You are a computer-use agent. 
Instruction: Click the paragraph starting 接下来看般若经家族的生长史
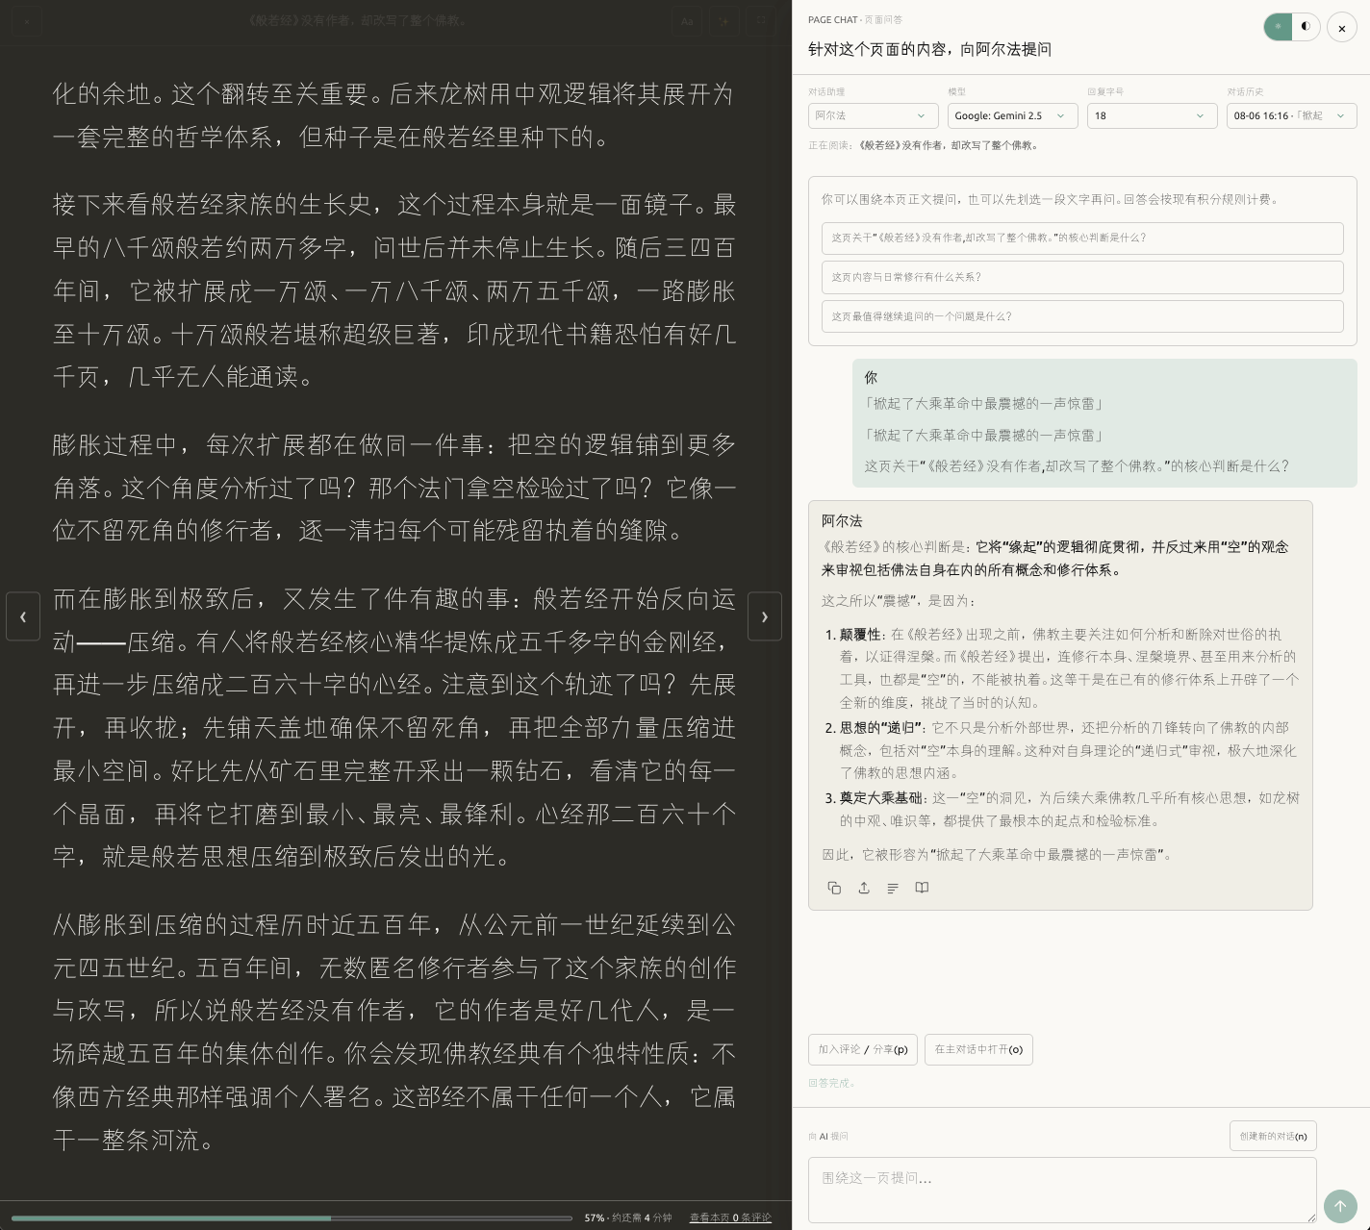394,290
